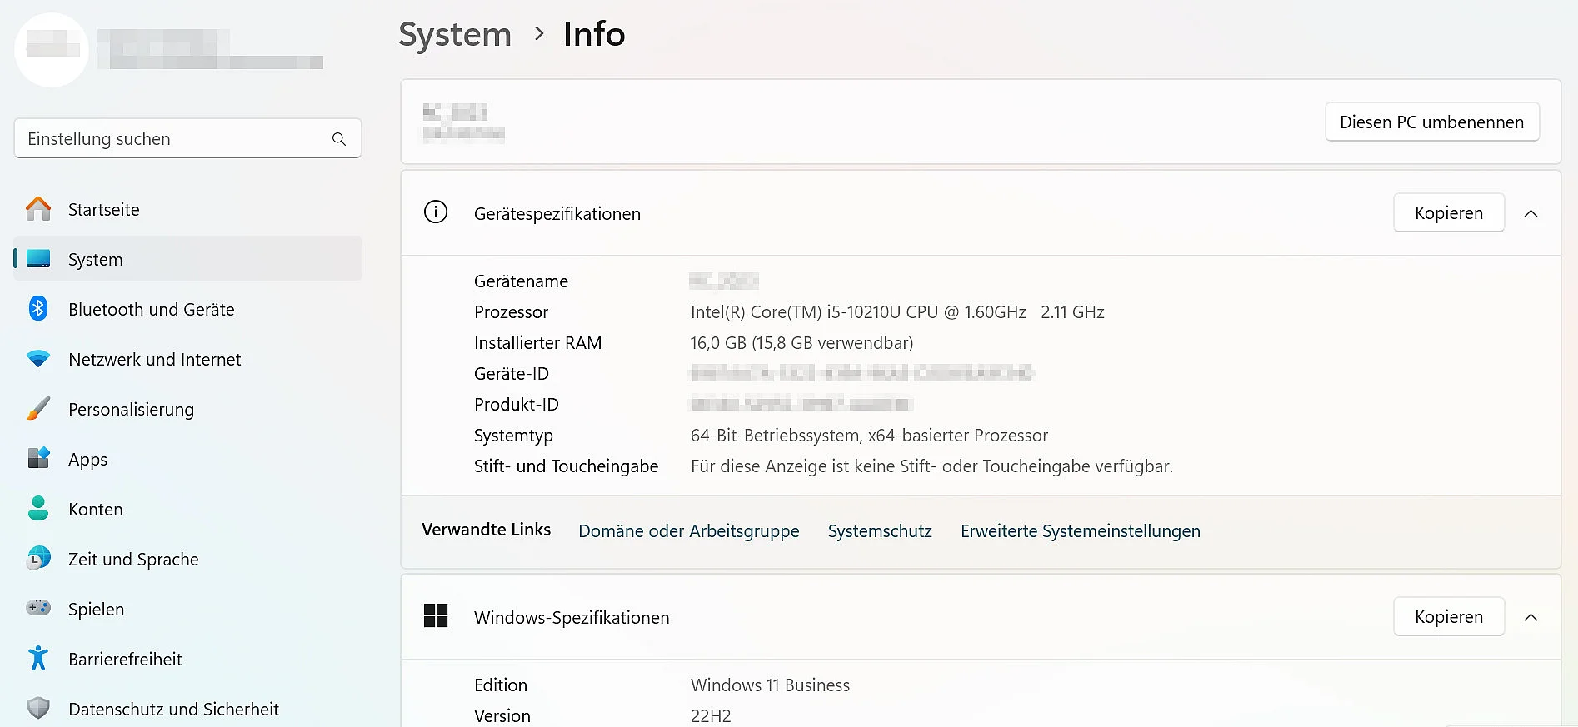Copy the Gerätespezifikationen with Kopieren
1578x727 pixels.
[1449, 213]
